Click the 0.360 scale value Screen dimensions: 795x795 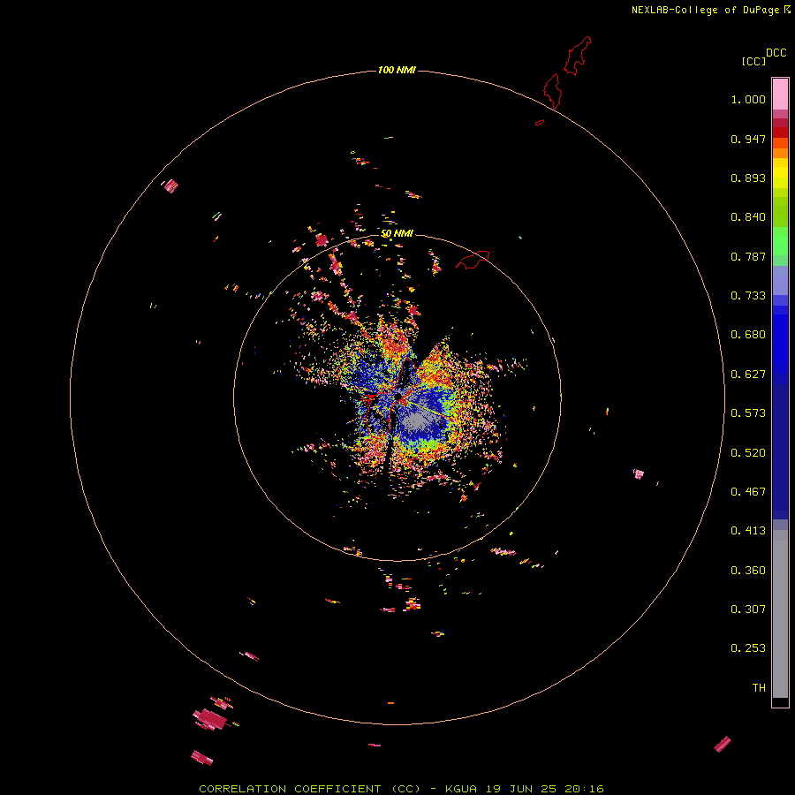pos(748,571)
